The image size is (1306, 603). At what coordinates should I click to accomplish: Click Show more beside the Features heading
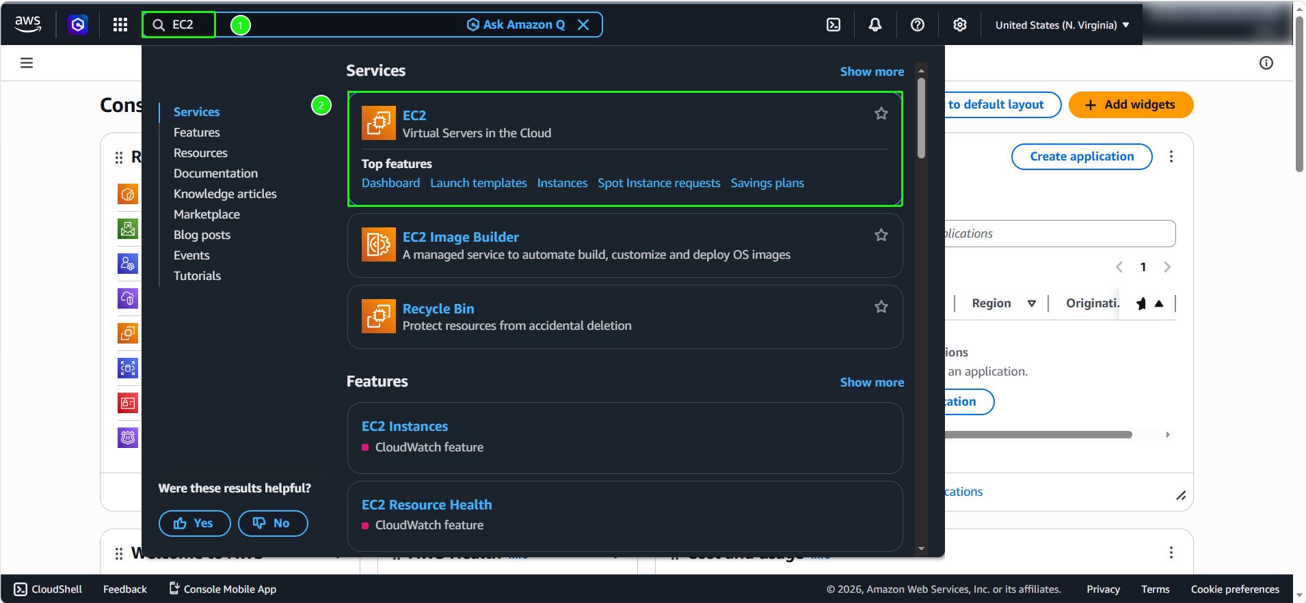click(872, 382)
